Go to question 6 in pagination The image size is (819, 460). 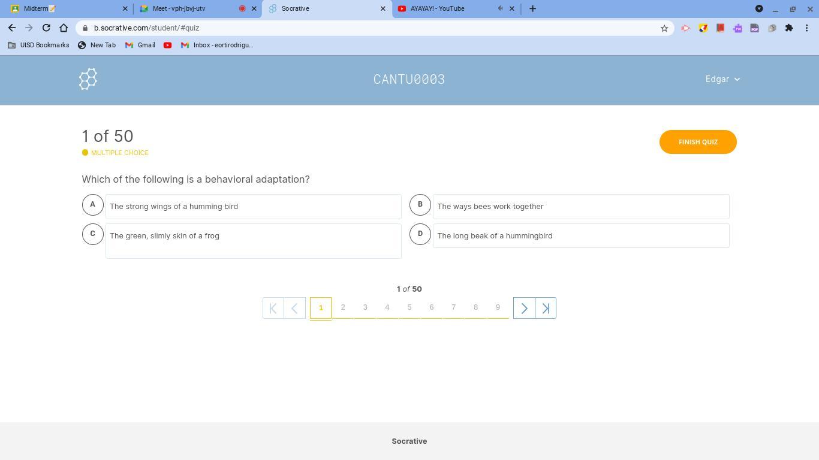coord(432,308)
